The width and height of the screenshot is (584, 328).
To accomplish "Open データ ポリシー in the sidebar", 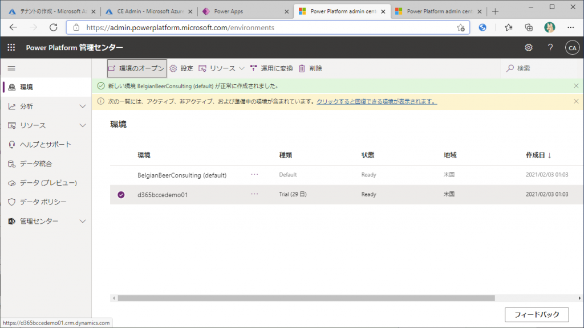I will point(46,202).
